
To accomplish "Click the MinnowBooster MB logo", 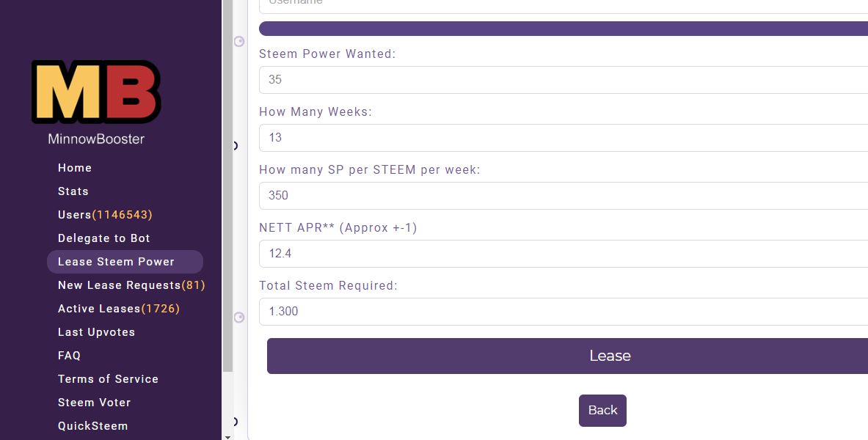I will [96, 92].
